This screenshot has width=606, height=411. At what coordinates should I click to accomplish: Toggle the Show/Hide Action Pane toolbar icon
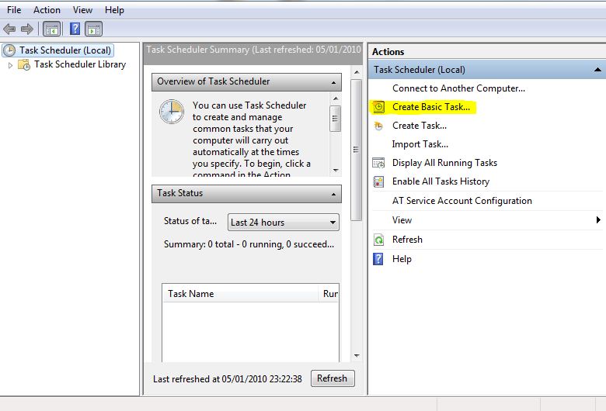pyautogui.click(x=94, y=29)
